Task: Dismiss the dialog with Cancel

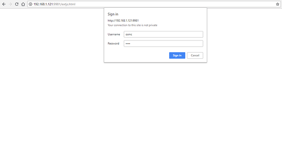Action: pyautogui.click(x=195, y=56)
